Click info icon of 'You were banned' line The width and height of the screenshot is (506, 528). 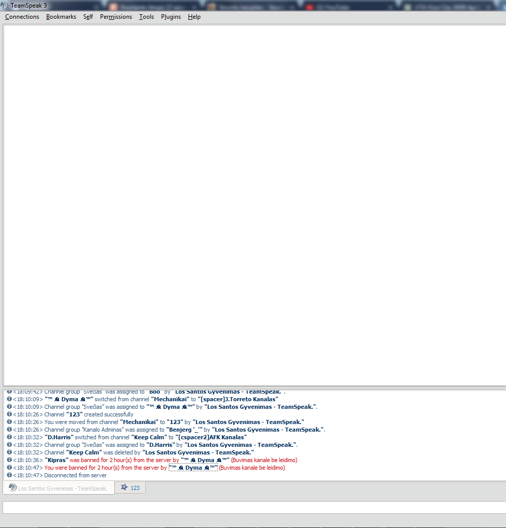[x=10, y=467]
